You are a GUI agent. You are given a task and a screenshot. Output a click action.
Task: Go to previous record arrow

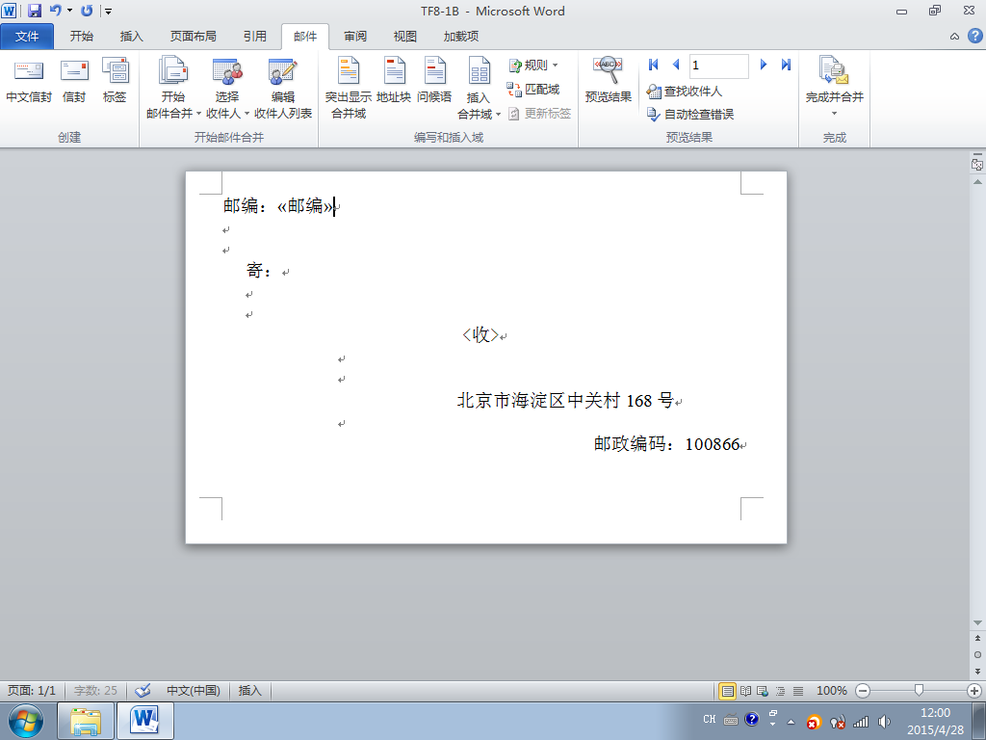pyautogui.click(x=676, y=65)
